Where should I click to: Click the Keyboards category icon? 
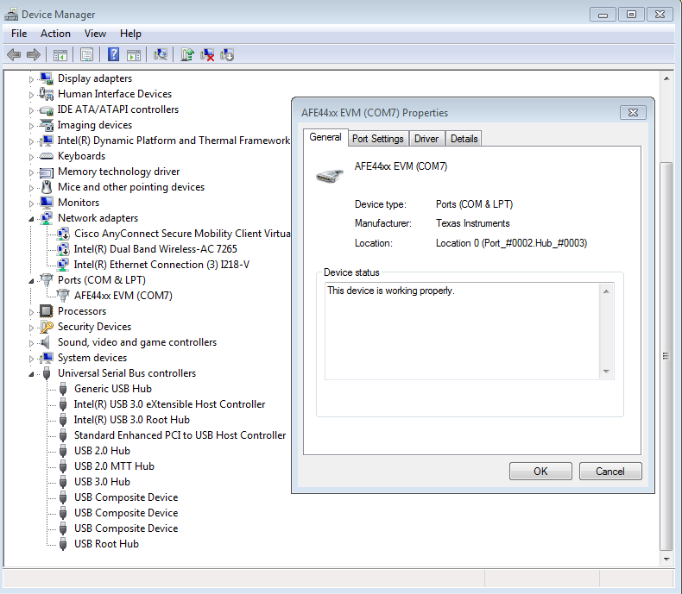pyautogui.click(x=46, y=156)
